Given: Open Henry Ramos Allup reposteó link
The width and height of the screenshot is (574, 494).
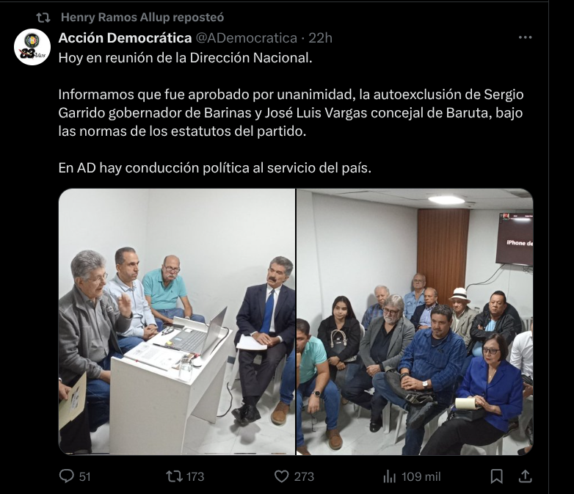Looking at the screenshot, I should [x=142, y=17].
